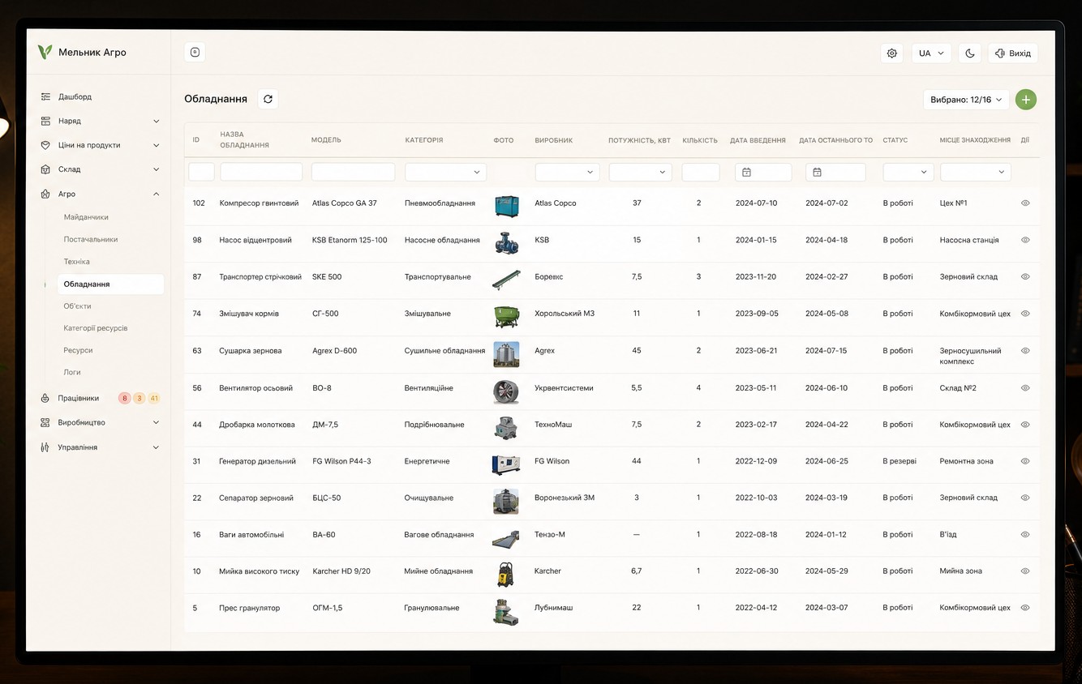
Task: Open the Категорія filter dropdown
Action: (445, 172)
